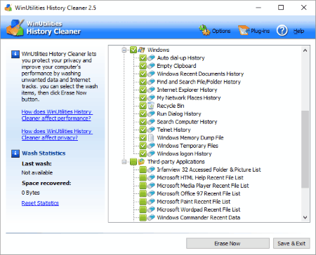This screenshot has width=316, height=255.
Task: Click the document icon beside Windows Memory Dump File
Action: (x=151, y=137)
